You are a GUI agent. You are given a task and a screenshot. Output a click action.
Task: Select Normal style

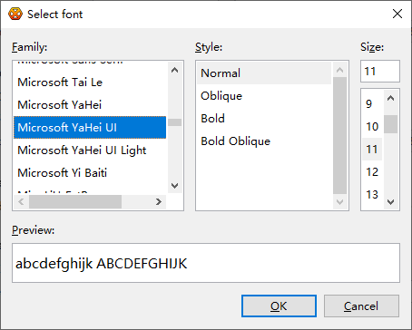[264, 73]
